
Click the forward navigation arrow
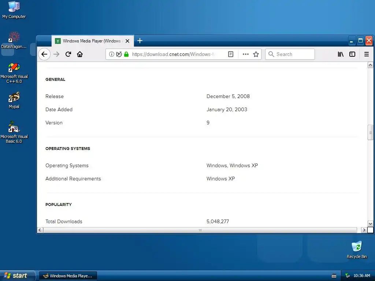click(56, 54)
